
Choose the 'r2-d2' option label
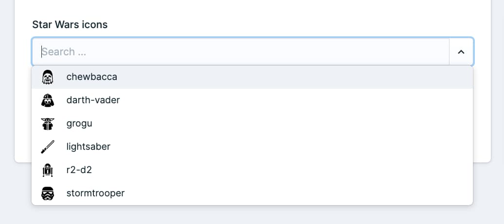[x=79, y=170]
